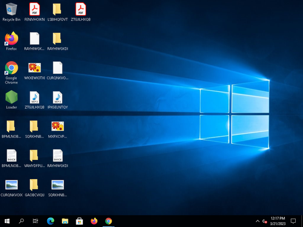Launch the Google Chrome desktop shortcut
Viewport: 303px width, 227px height.
coord(12,68)
